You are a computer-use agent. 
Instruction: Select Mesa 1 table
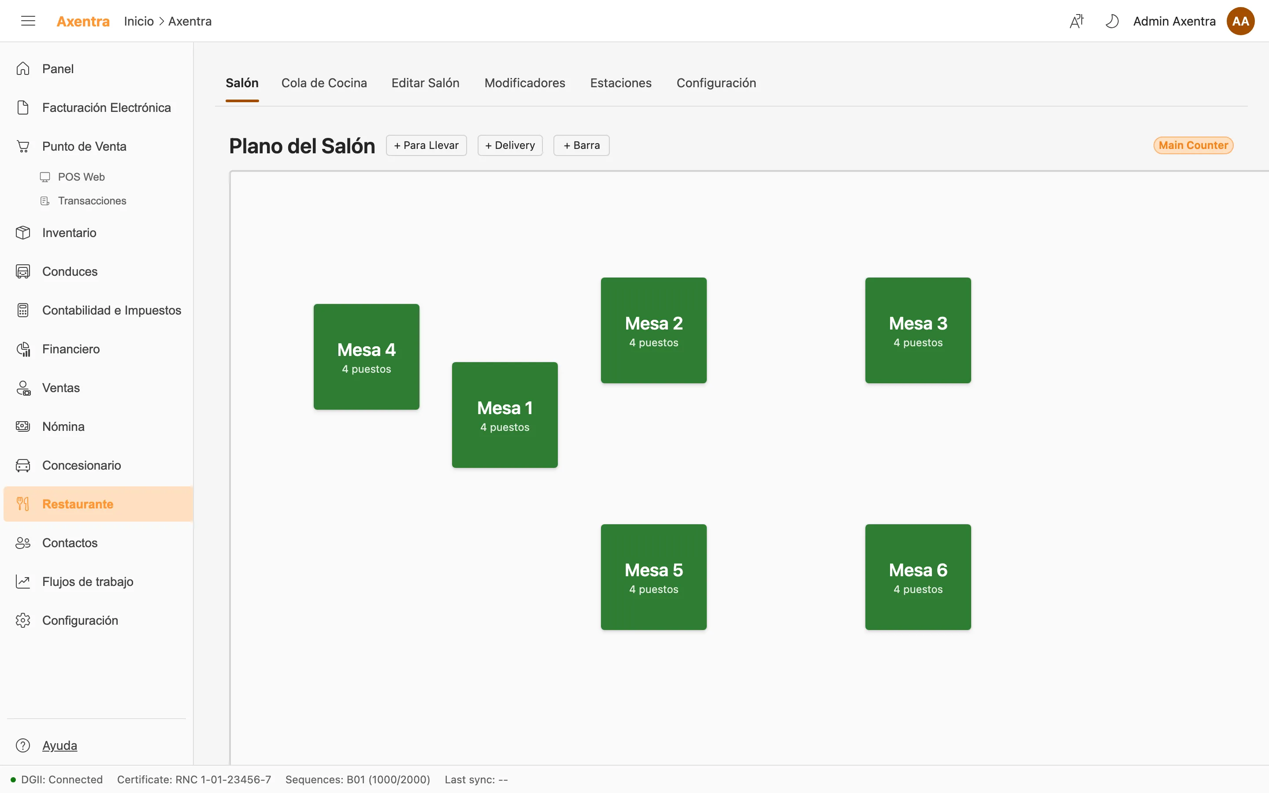coord(505,415)
